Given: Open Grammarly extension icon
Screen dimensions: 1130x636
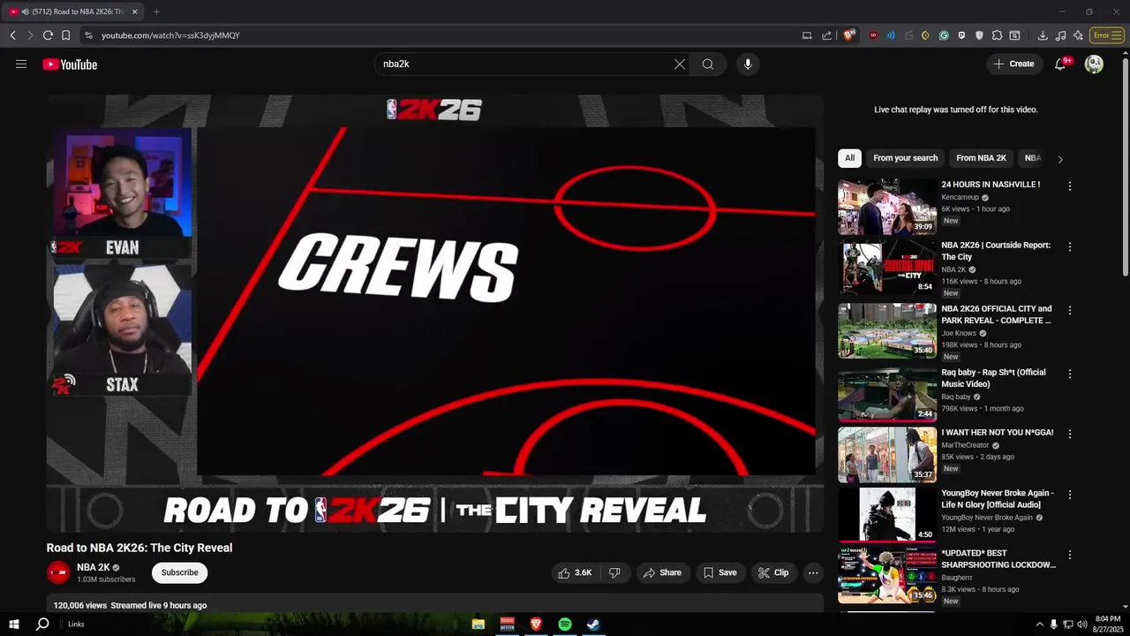Looking at the screenshot, I should coord(944,35).
